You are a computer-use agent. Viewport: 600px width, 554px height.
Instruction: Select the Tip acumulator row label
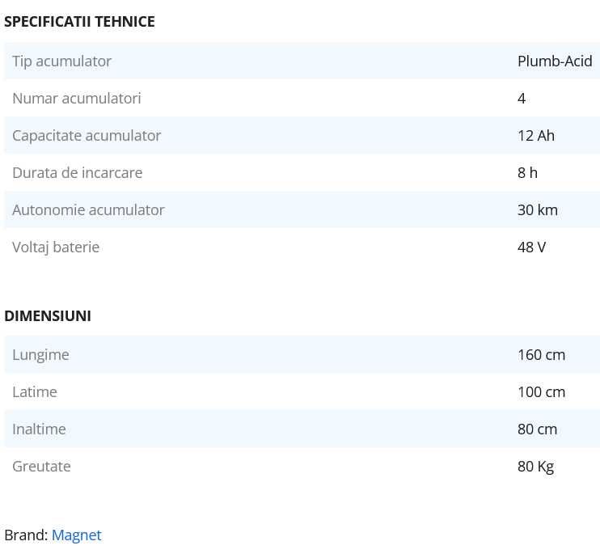tap(61, 61)
